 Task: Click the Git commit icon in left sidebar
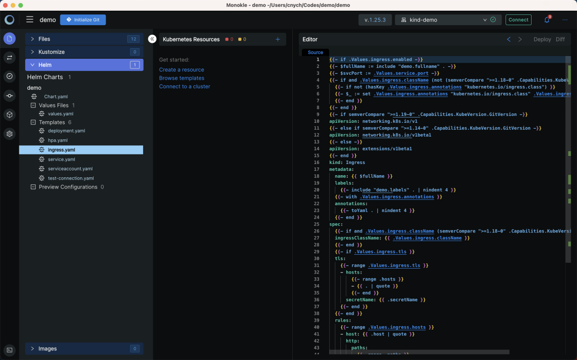(x=9, y=96)
